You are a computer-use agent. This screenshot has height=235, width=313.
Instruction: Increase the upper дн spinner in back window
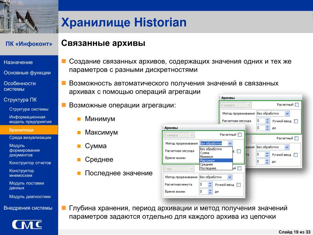(x=267, y=127)
